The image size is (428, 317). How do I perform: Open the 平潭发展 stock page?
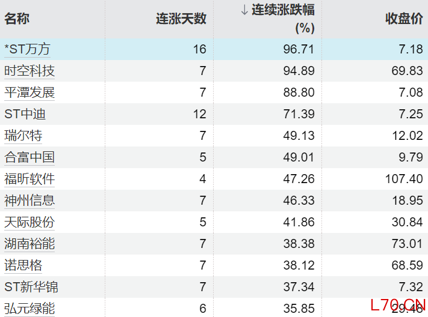pos(29,92)
